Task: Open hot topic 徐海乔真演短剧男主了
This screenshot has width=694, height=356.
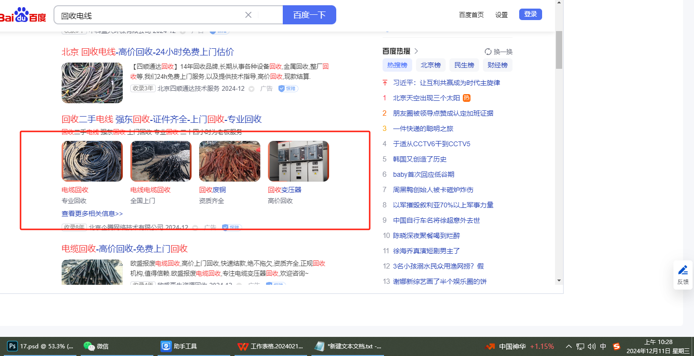Action: coord(427,251)
